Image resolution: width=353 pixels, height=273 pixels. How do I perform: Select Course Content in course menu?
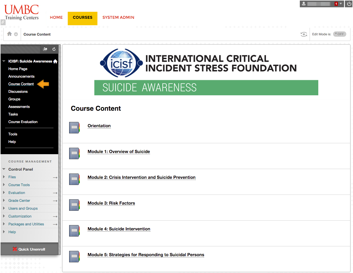click(21, 84)
